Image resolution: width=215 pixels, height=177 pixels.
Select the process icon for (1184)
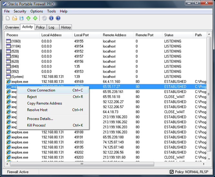point(8,46)
